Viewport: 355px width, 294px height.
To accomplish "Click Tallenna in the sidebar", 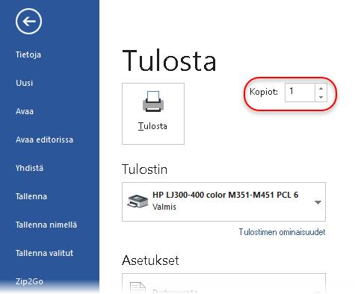I will click(x=31, y=196).
